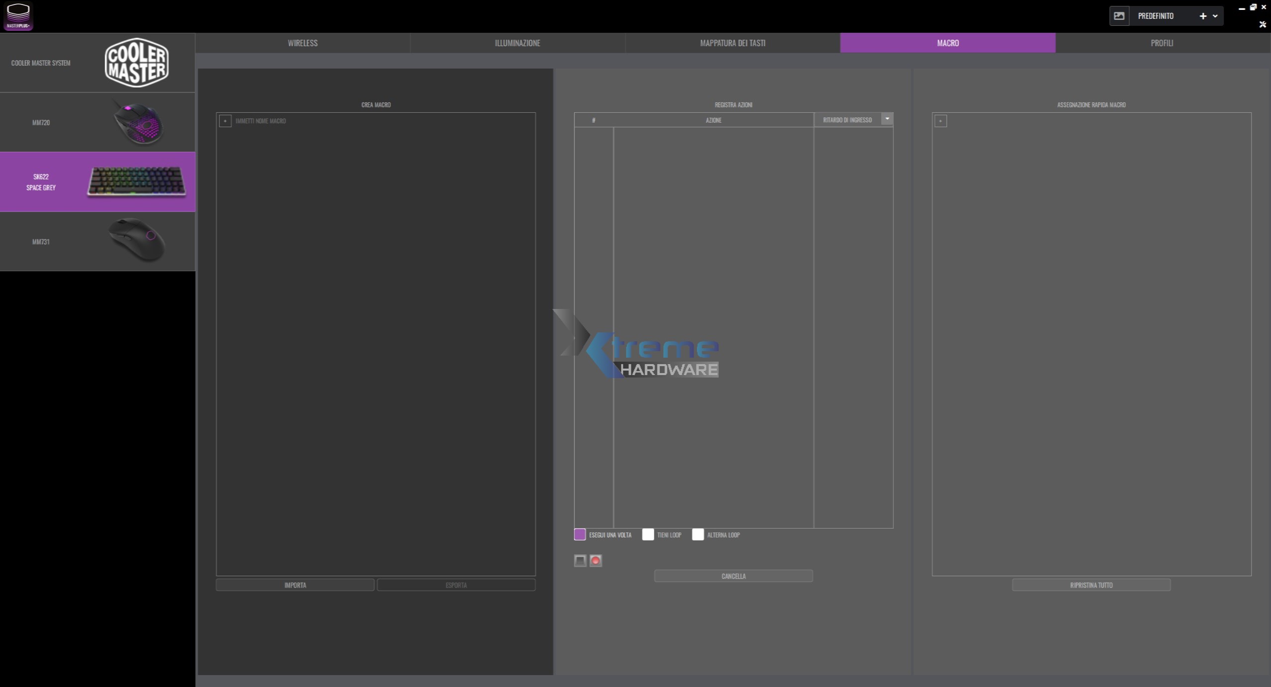Open the settings wrench tools icon

[1262, 24]
